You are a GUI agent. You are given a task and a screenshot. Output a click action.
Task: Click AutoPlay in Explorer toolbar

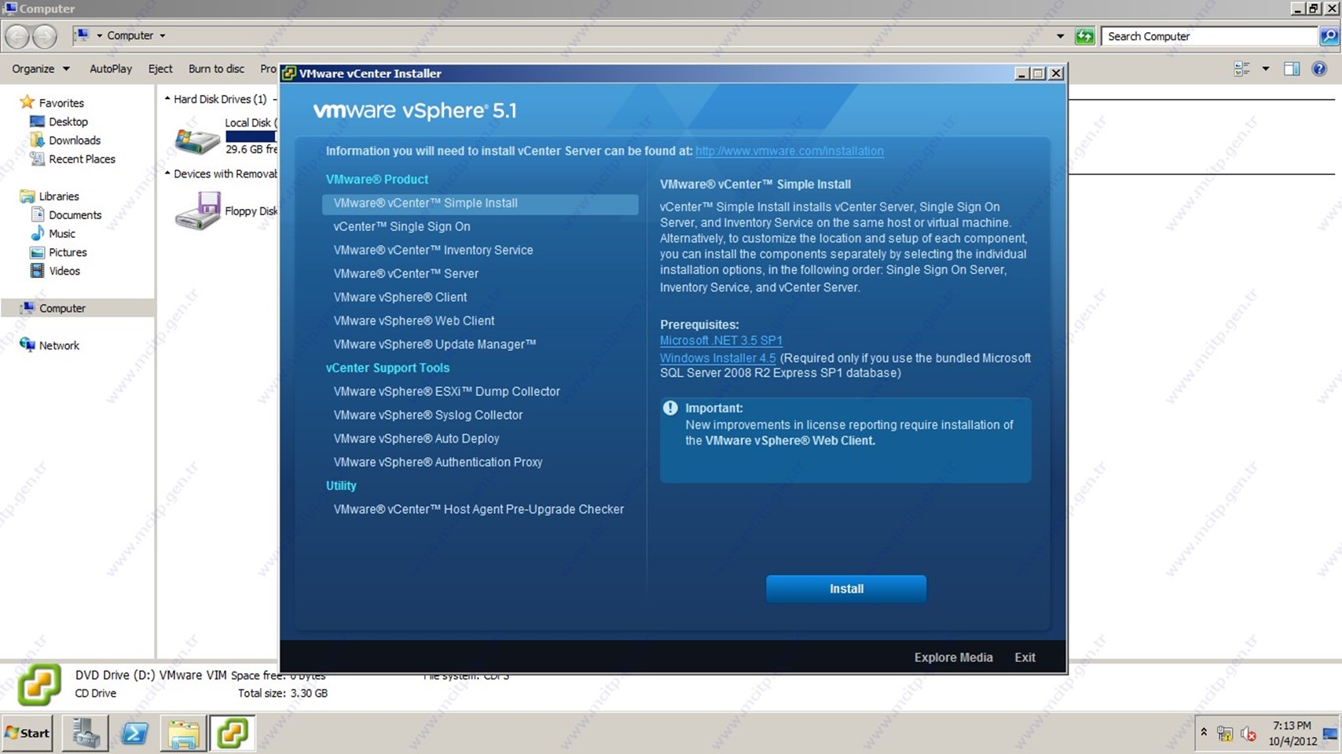(x=111, y=69)
